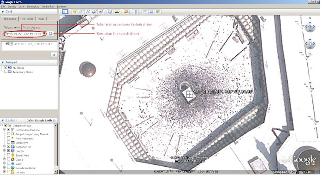Screen dimensions: 323x181
Task: Enable the Temporary Places checkbox
Action: 6,72
